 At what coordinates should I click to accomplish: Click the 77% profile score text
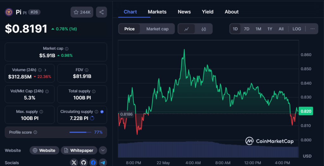click(98, 132)
